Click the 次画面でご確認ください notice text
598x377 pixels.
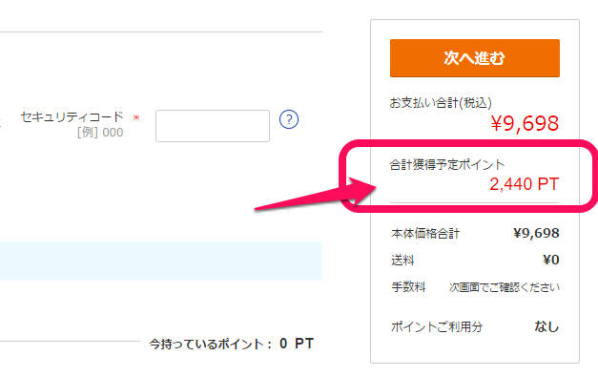tap(505, 287)
